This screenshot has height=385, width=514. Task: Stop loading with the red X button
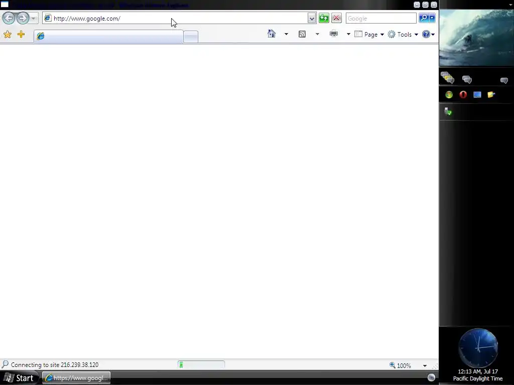tap(336, 18)
